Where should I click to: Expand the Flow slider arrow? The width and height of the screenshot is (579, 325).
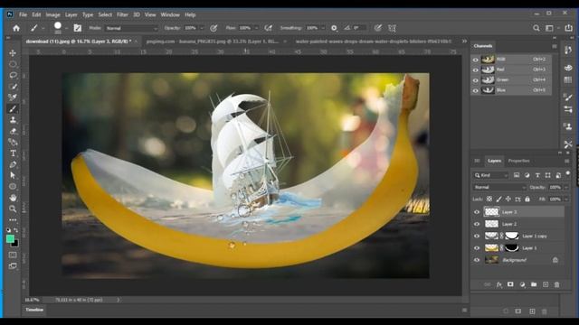pyautogui.click(x=256, y=28)
